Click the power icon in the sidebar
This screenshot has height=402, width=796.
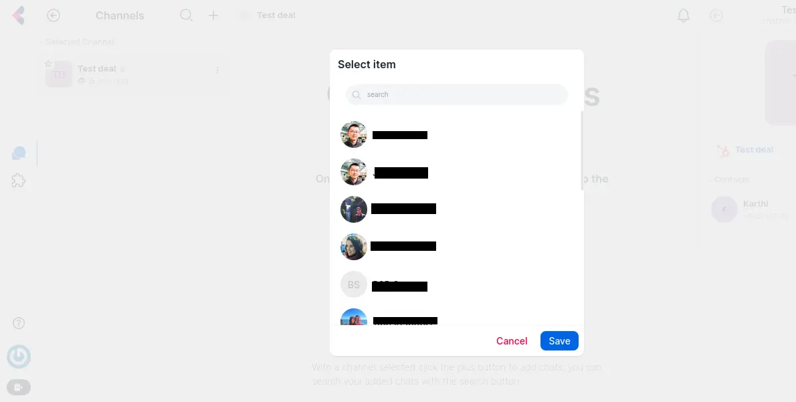point(19,357)
